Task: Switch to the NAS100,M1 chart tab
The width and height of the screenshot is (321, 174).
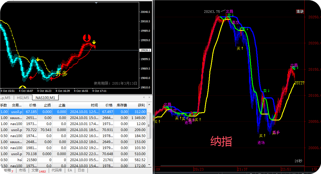Action: pos(45,98)
